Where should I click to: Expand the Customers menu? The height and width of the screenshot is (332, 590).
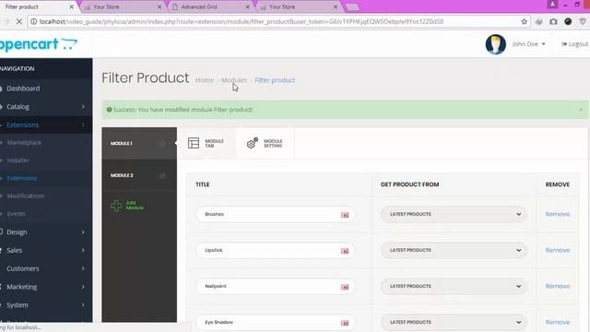pyautogui.click(x=45, y=268)
